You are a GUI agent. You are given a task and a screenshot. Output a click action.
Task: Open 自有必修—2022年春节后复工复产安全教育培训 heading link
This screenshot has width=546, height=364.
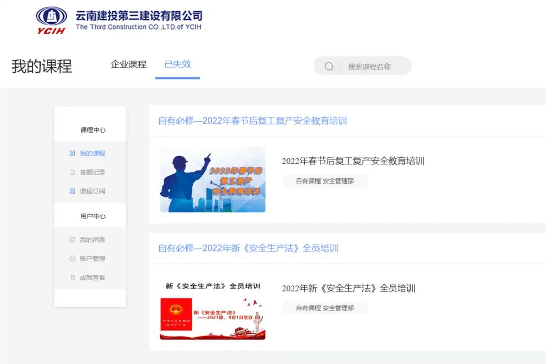pyautogui.click(x=252, y=121)
